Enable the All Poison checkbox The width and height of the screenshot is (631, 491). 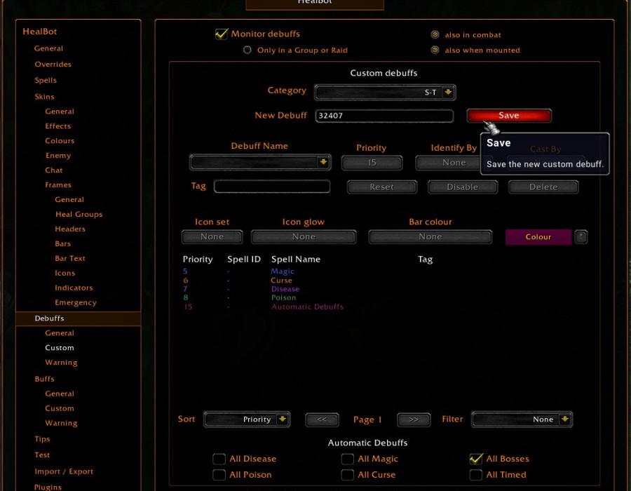pyautogui.click(x=219, y=475)
